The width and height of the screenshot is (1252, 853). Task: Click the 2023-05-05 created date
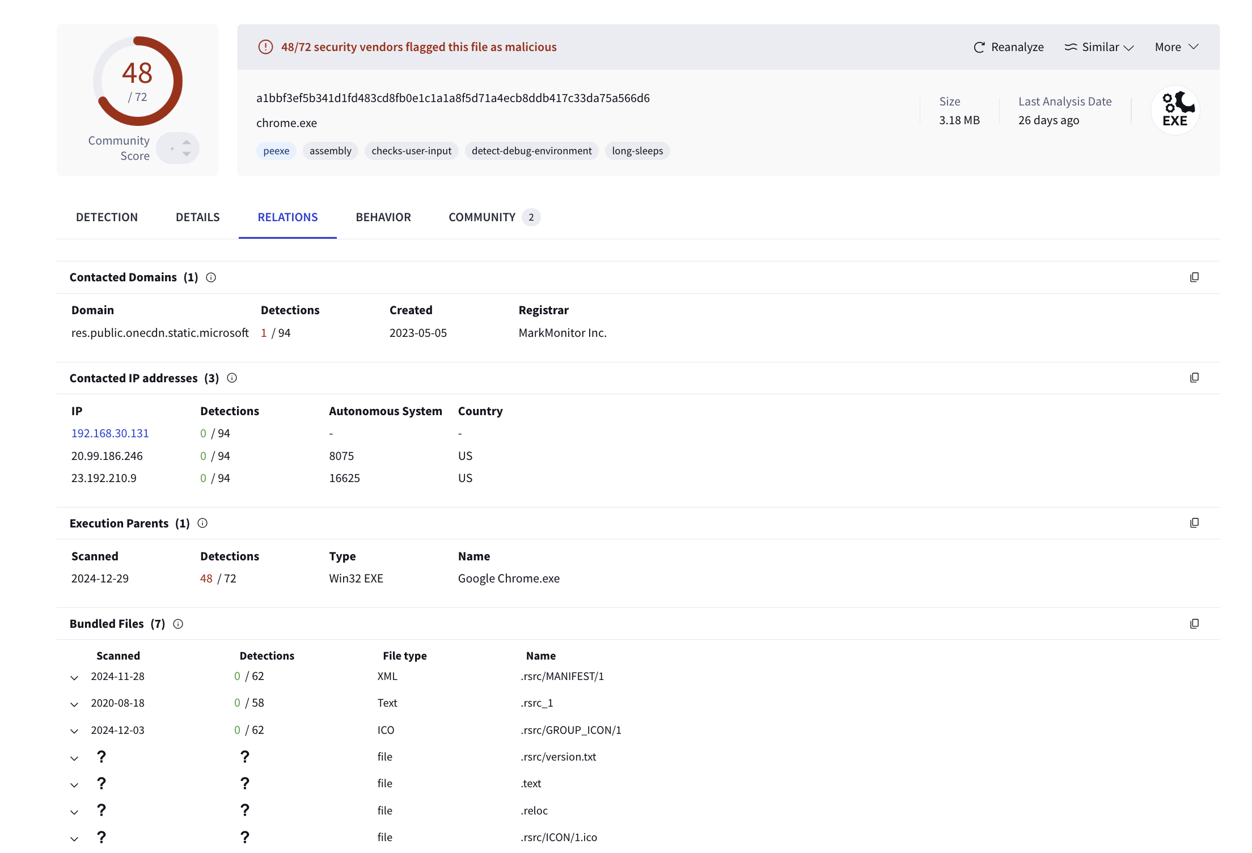tap(418, 333)
